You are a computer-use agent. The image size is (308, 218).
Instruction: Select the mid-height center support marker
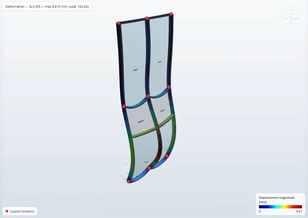pyautogui.click(x=148, y=96)
